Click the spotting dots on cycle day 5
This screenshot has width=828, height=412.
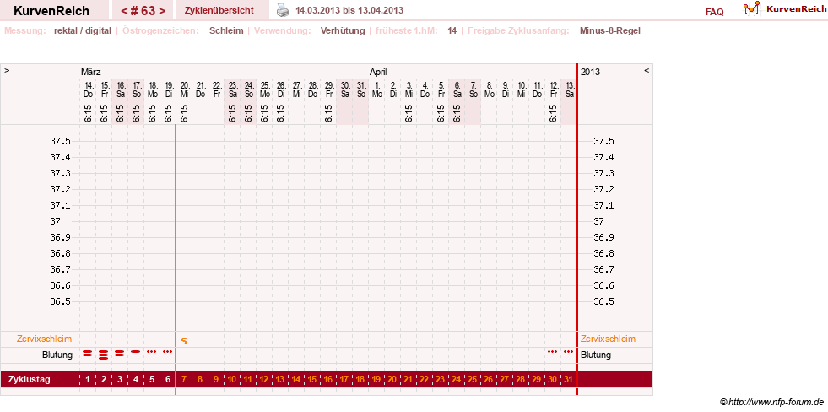(x=152, y=351)
